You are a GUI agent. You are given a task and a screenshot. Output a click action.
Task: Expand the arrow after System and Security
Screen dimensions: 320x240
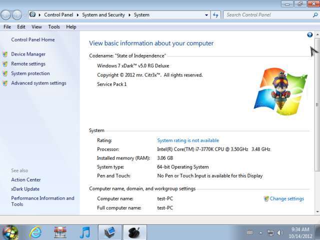[129, 15]
